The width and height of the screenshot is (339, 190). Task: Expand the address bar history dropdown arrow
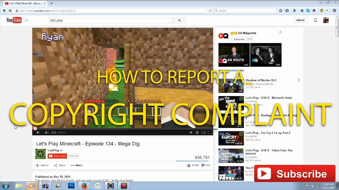pyautogui.click(x=206, y=11)
